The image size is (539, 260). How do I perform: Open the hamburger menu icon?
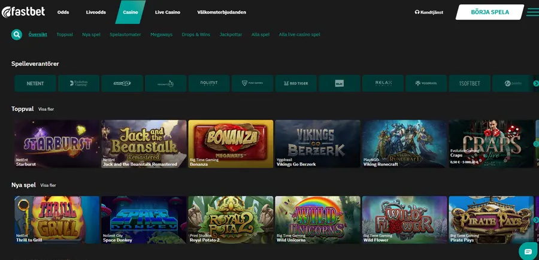point(532,12)
